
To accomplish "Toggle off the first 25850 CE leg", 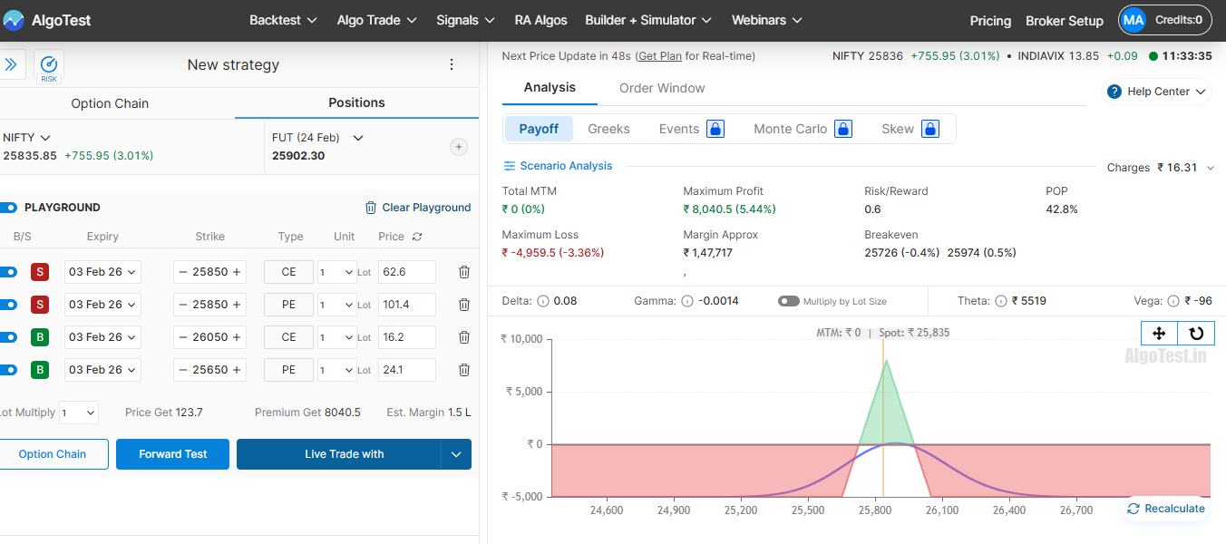I will (9, 271).
